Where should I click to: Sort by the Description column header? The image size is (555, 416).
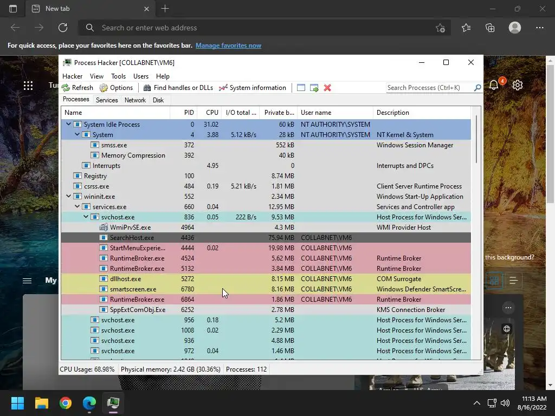pyautogui.click(x=422, y=113)
